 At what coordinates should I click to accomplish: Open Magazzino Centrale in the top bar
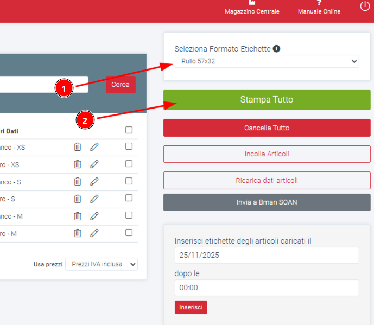(x=252, y=8)
